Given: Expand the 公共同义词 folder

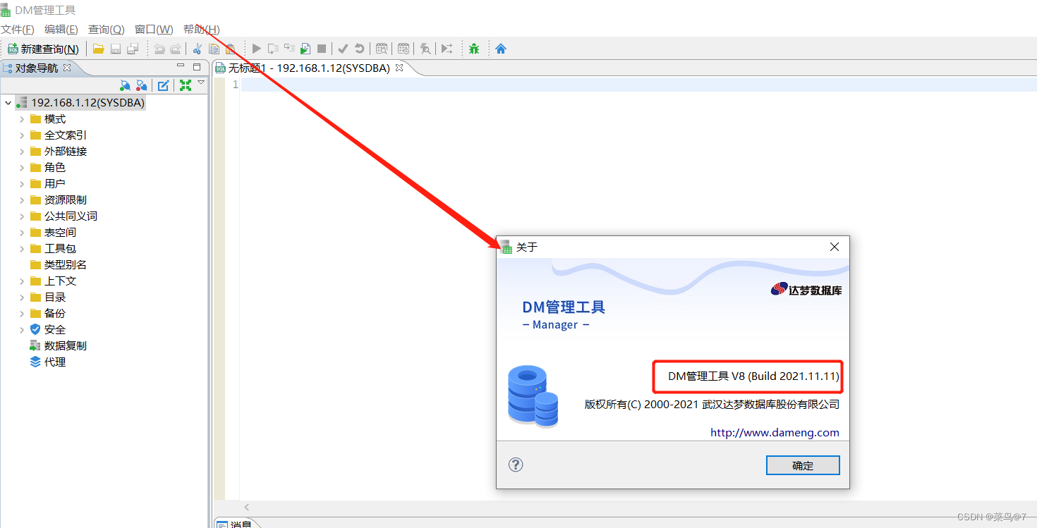Looking at the screenshot, I should click(x=22, y=216).
